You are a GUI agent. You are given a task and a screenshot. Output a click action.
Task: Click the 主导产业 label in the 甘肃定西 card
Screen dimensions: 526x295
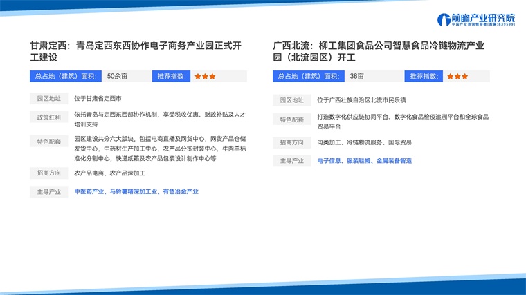(x=49, y=192)
